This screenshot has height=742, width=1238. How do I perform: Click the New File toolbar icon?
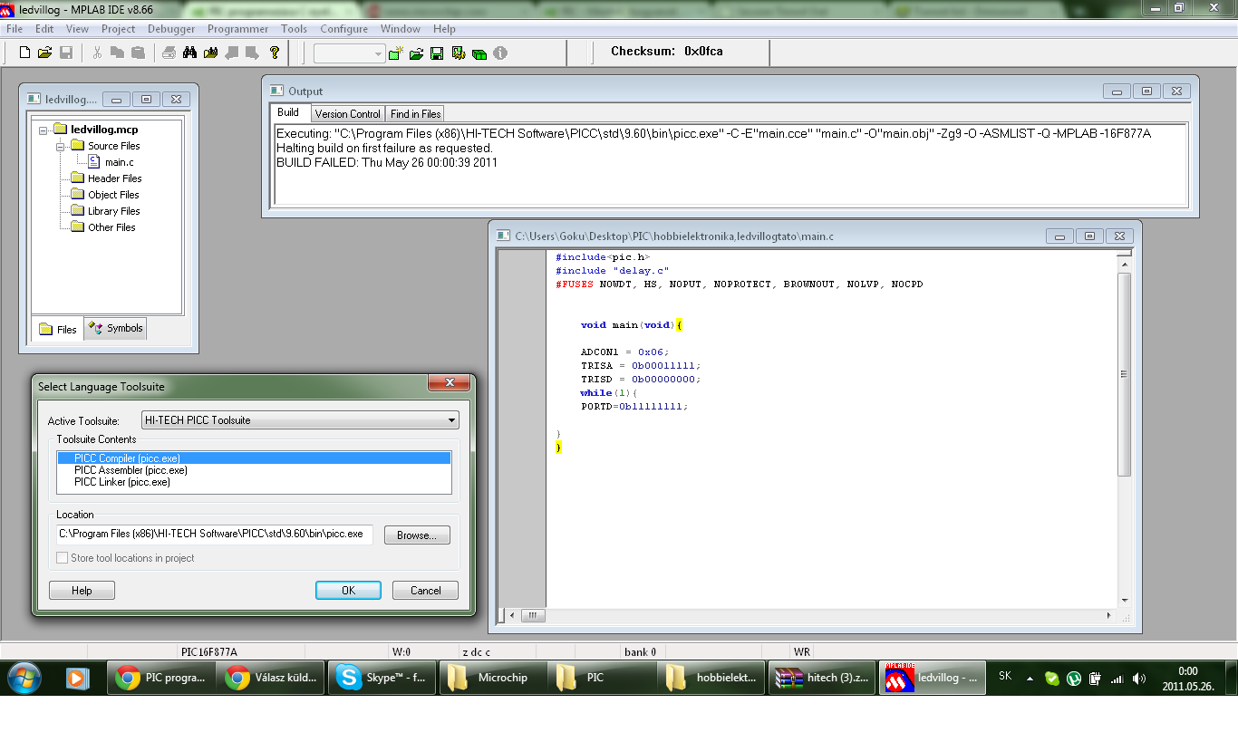(25, 53)
